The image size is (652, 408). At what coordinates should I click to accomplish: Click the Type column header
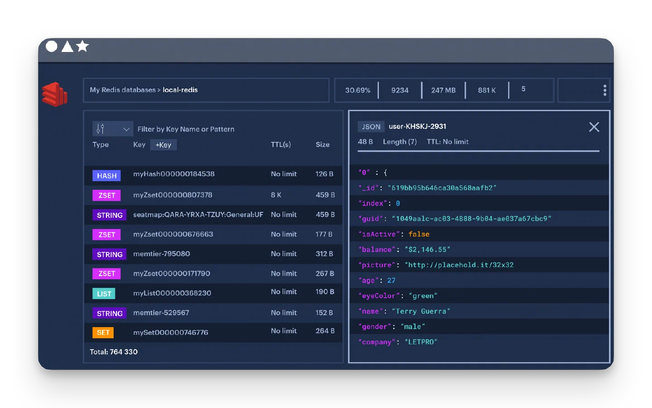point(101,145)
